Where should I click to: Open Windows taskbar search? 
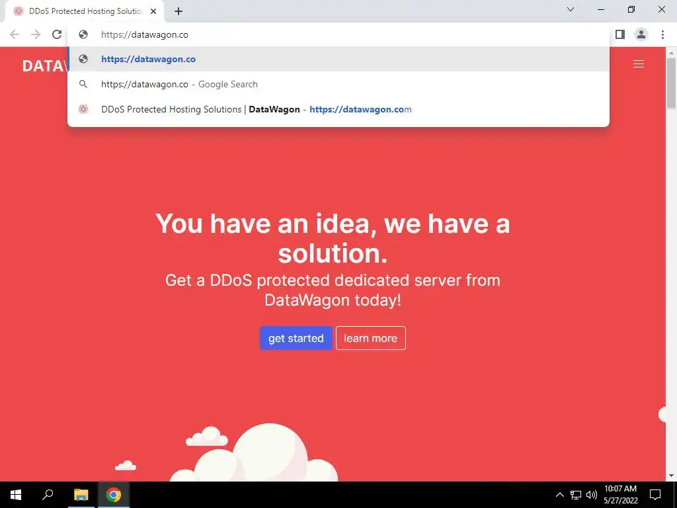click(x=48, y=495)
